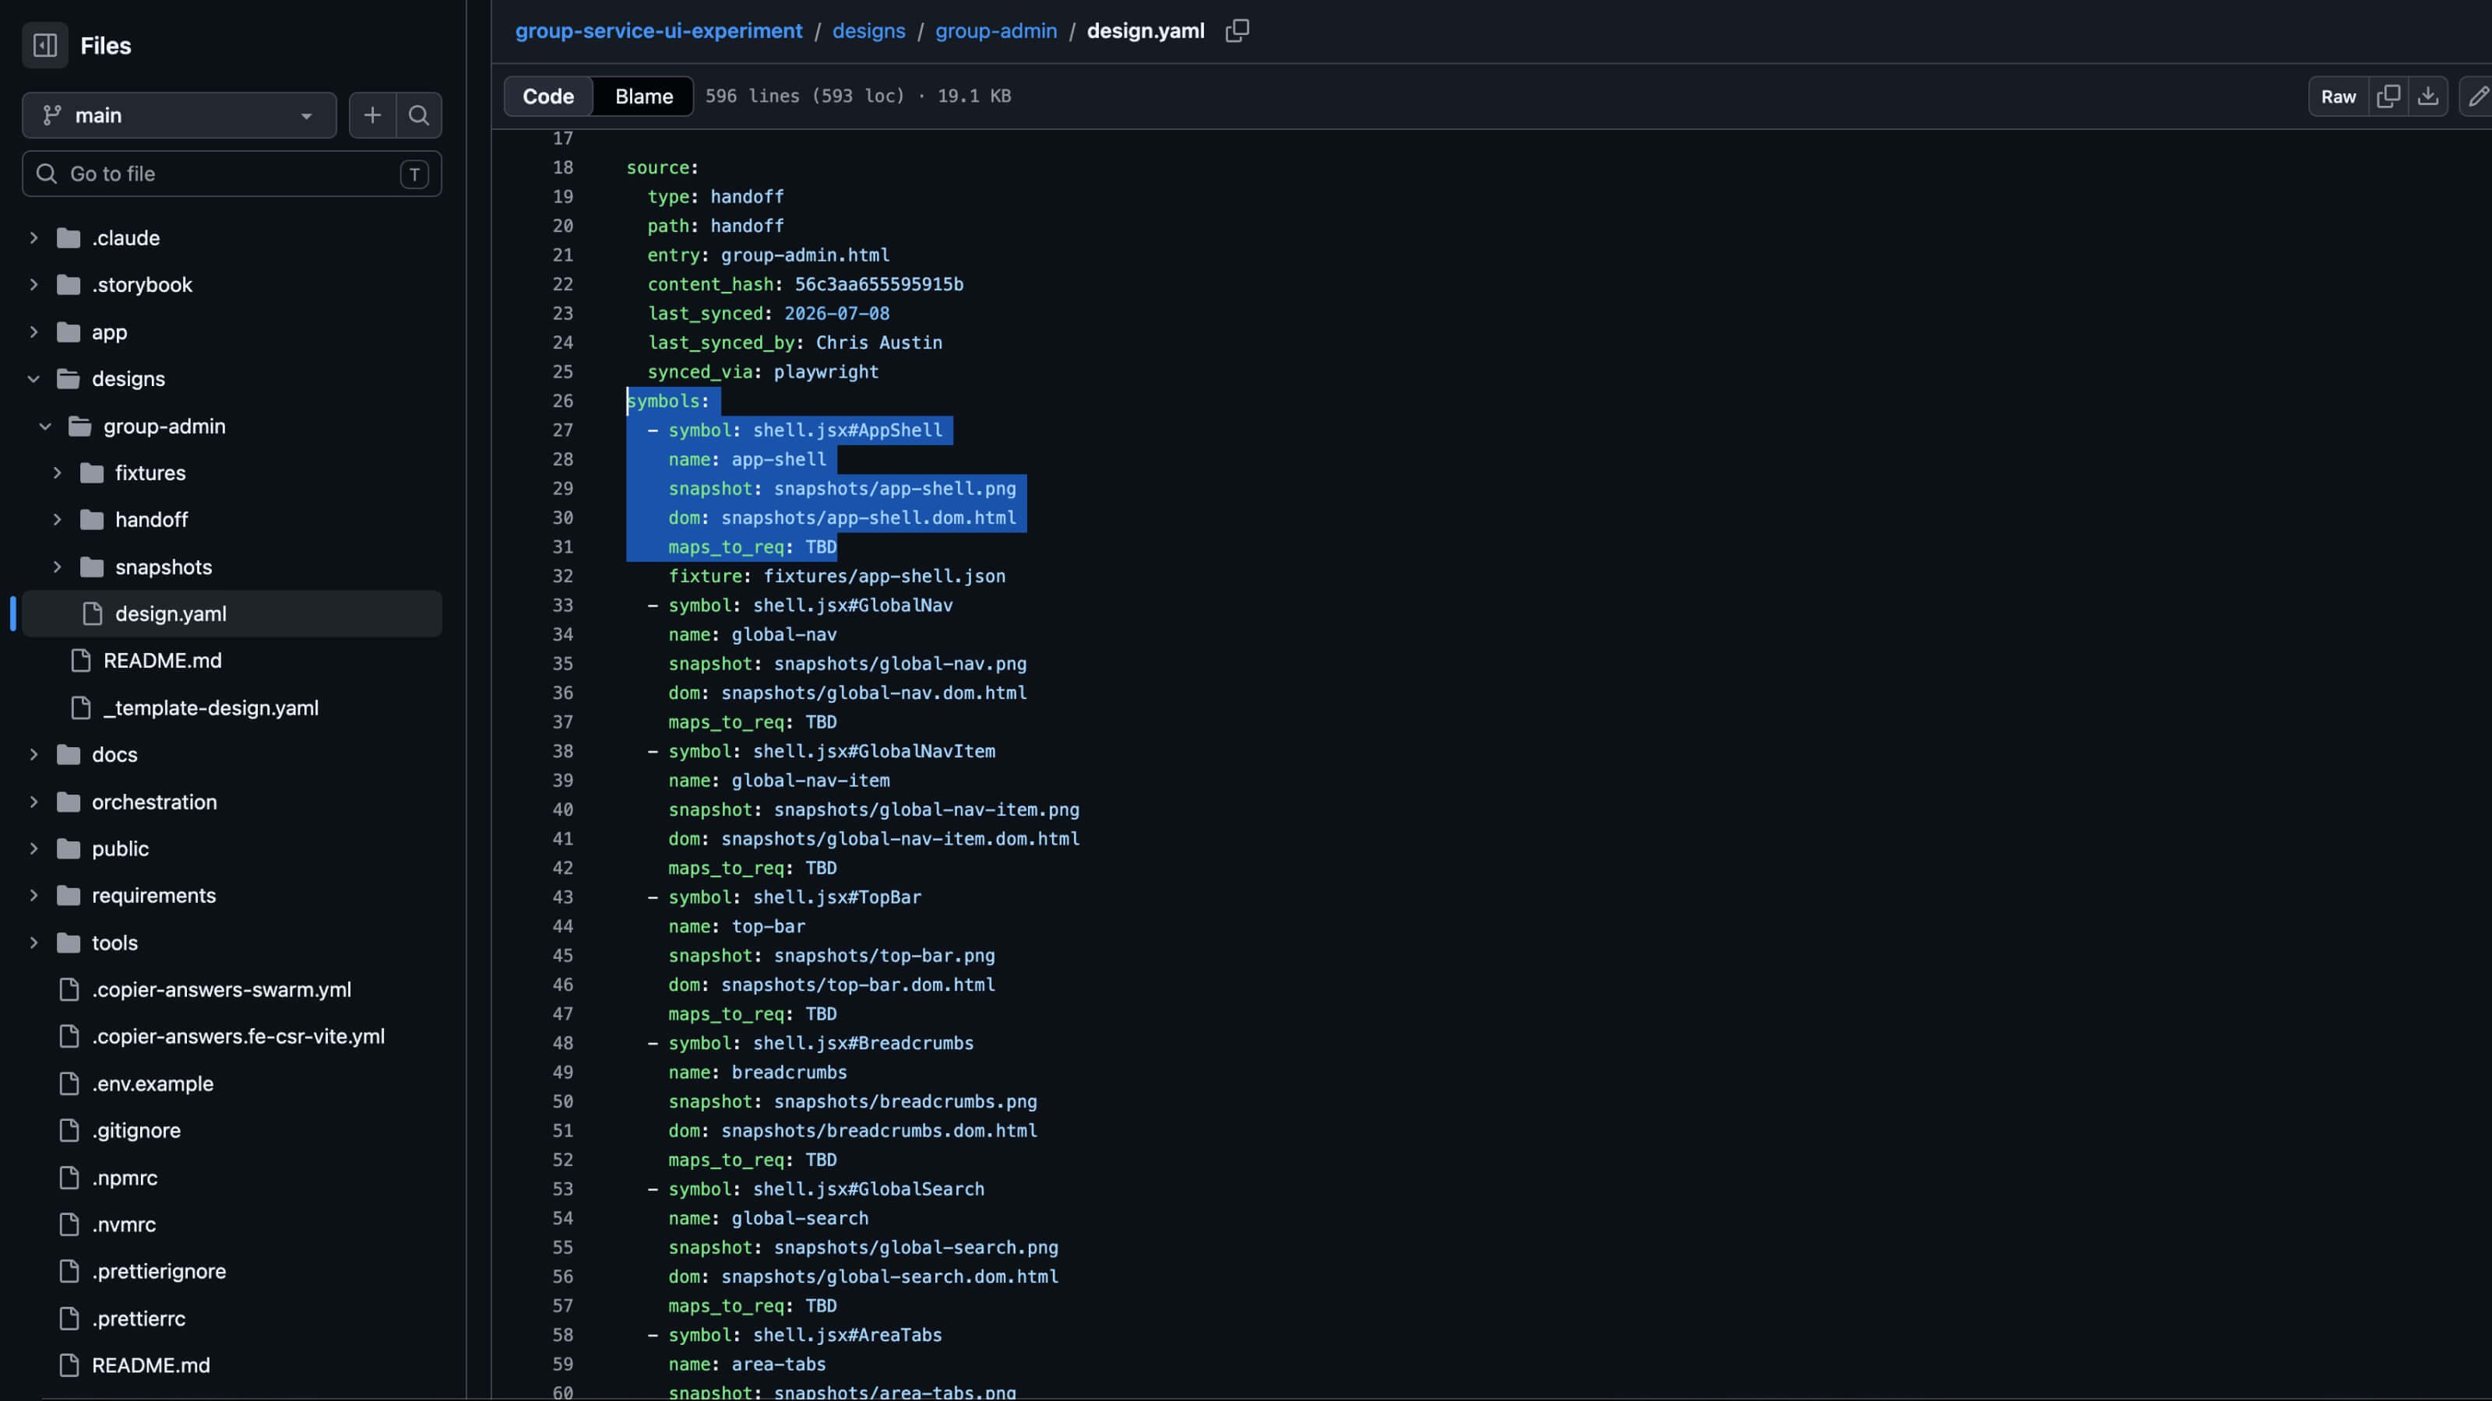Switch to the Code tab
Viewport: 2492px width, 1401px height.
coord(548,97)
